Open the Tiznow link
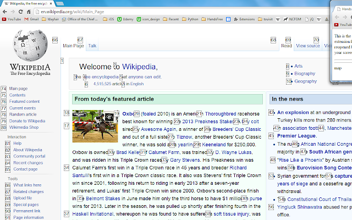 [184, 137]
